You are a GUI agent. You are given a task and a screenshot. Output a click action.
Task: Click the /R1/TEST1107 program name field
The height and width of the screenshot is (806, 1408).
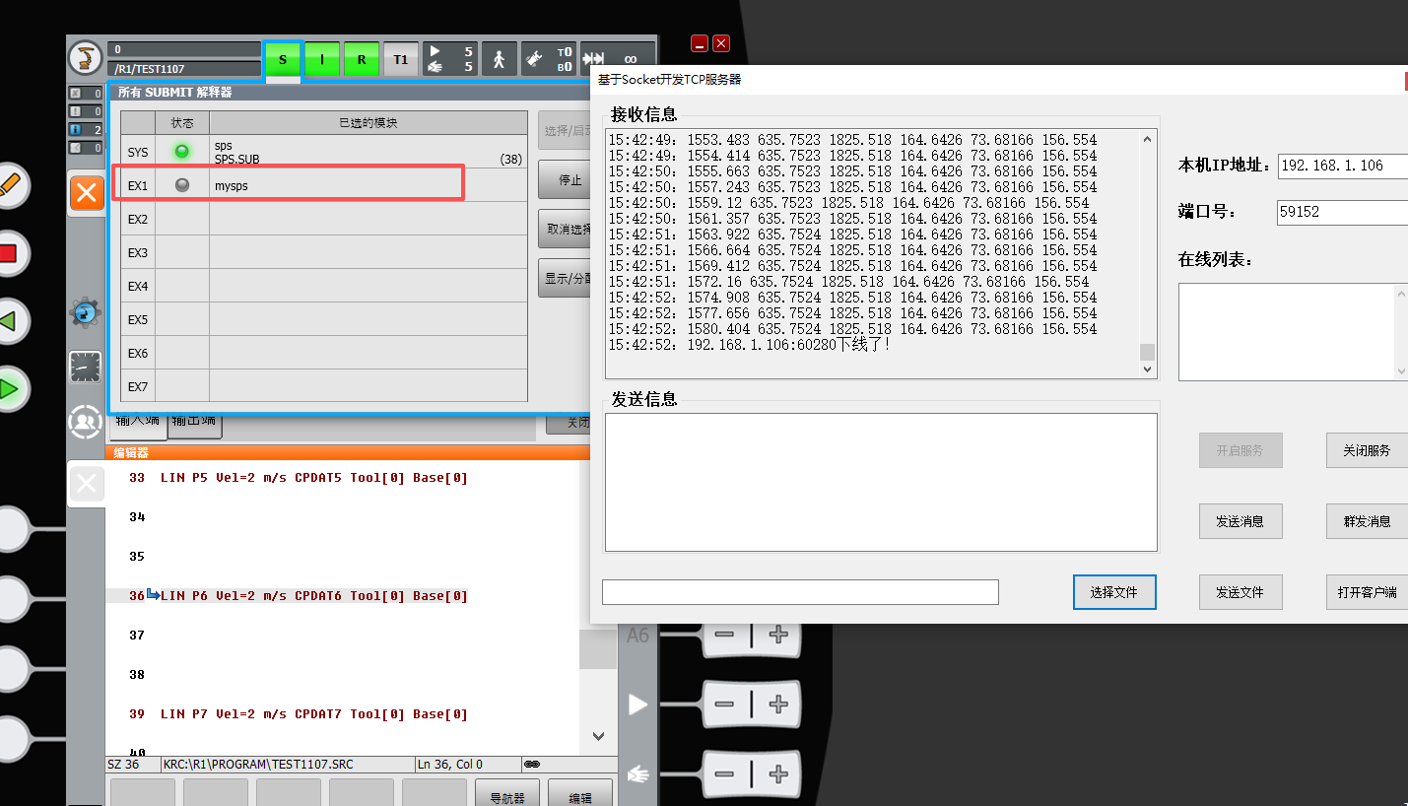184,69
